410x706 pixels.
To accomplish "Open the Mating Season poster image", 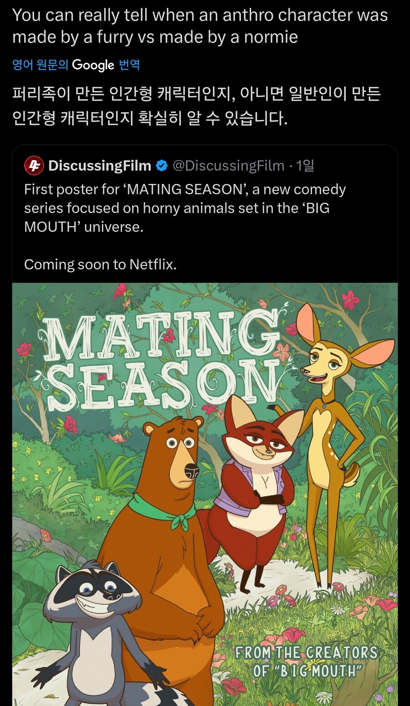I will 205,495.
